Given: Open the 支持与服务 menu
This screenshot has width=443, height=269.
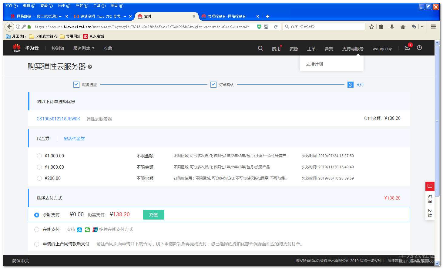Looking at the screenshot, I should tap(353, 49).
